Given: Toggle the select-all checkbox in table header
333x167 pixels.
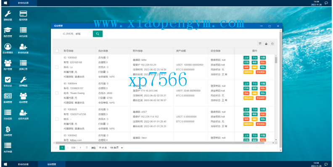Looking at the screenshot, I should coord(57,51).
